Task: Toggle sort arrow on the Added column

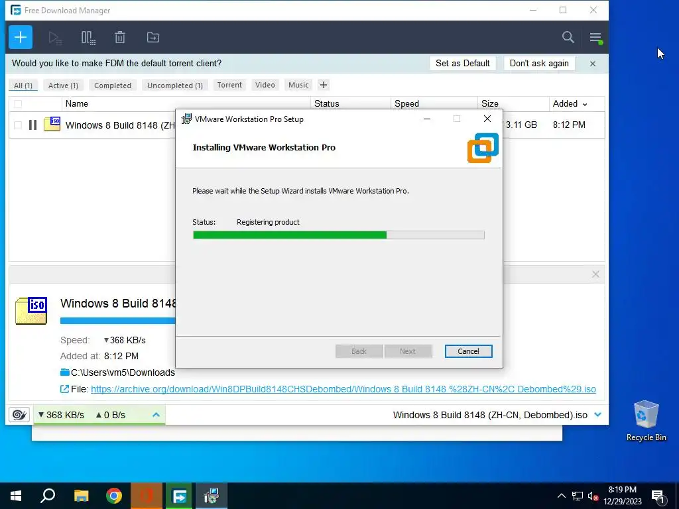Action: 585,104
